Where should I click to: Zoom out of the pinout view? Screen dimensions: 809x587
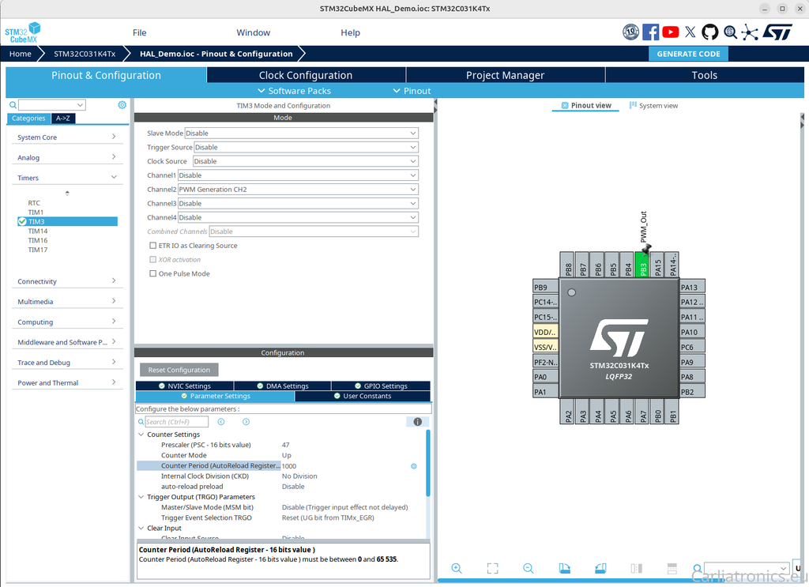coord(529,568)
